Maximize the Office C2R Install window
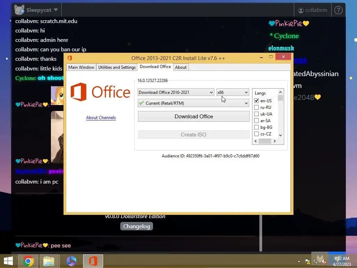357x268 pixels. [271, 57]
